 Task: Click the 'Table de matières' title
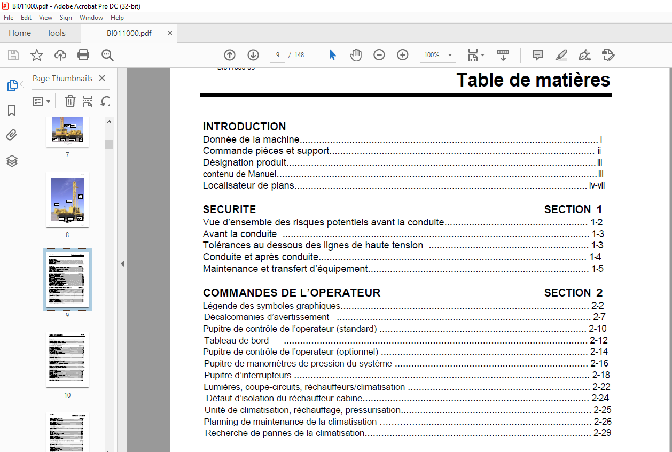(533, 80)
